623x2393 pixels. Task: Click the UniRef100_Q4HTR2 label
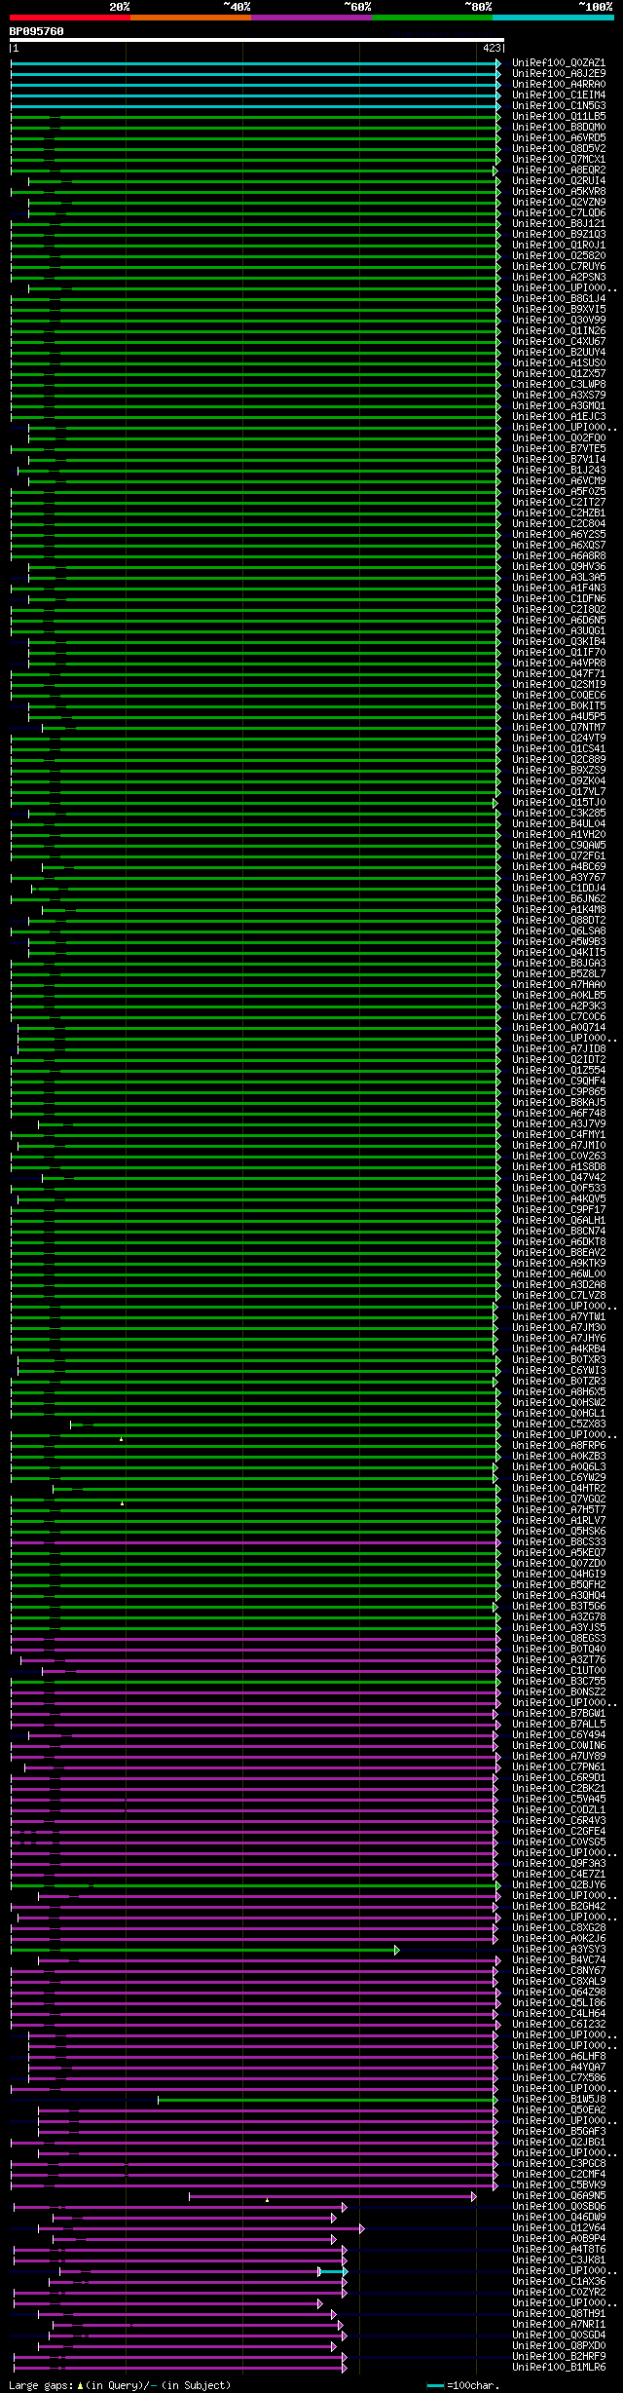pos(559,1489)
